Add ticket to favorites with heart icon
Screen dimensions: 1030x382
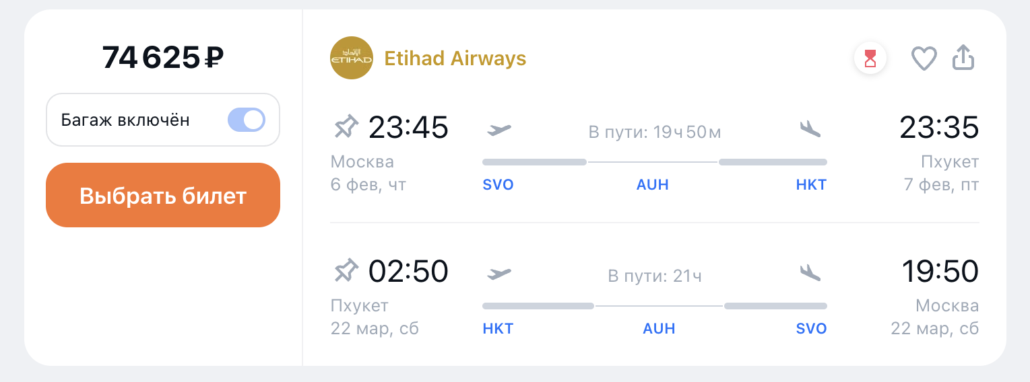click(924, 59)
